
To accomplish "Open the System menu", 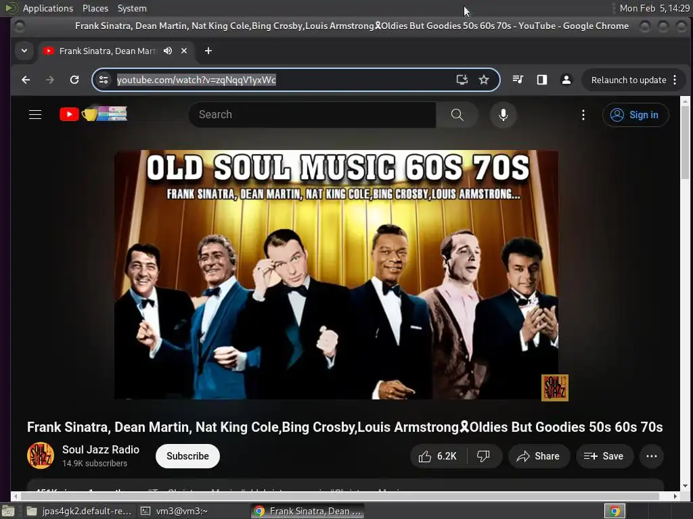I will [x=132, y=8].
